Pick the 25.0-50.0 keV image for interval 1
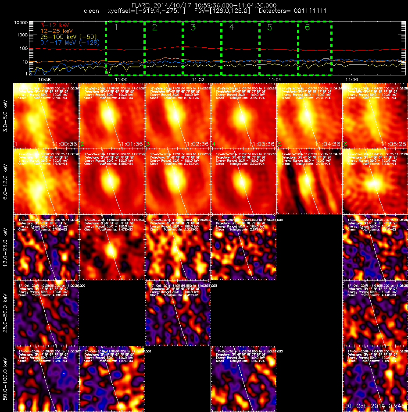The height and width of the screenshot is (412, 408). click(x=46, y=313)
